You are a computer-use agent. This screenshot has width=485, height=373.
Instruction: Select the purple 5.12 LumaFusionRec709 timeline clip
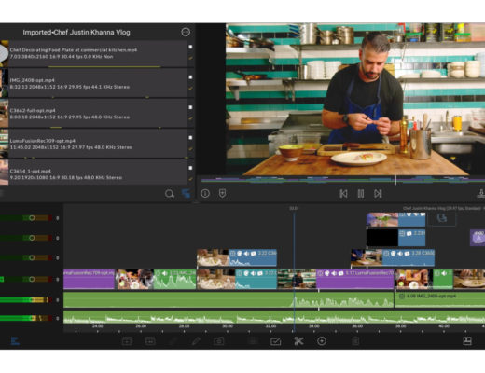(x=355, y=279)
